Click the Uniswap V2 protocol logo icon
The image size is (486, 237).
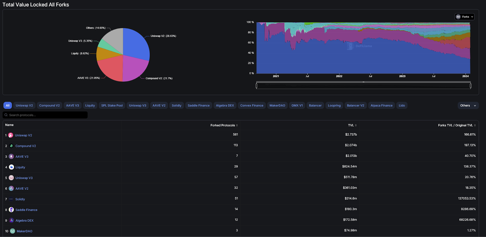click(11, 135)
